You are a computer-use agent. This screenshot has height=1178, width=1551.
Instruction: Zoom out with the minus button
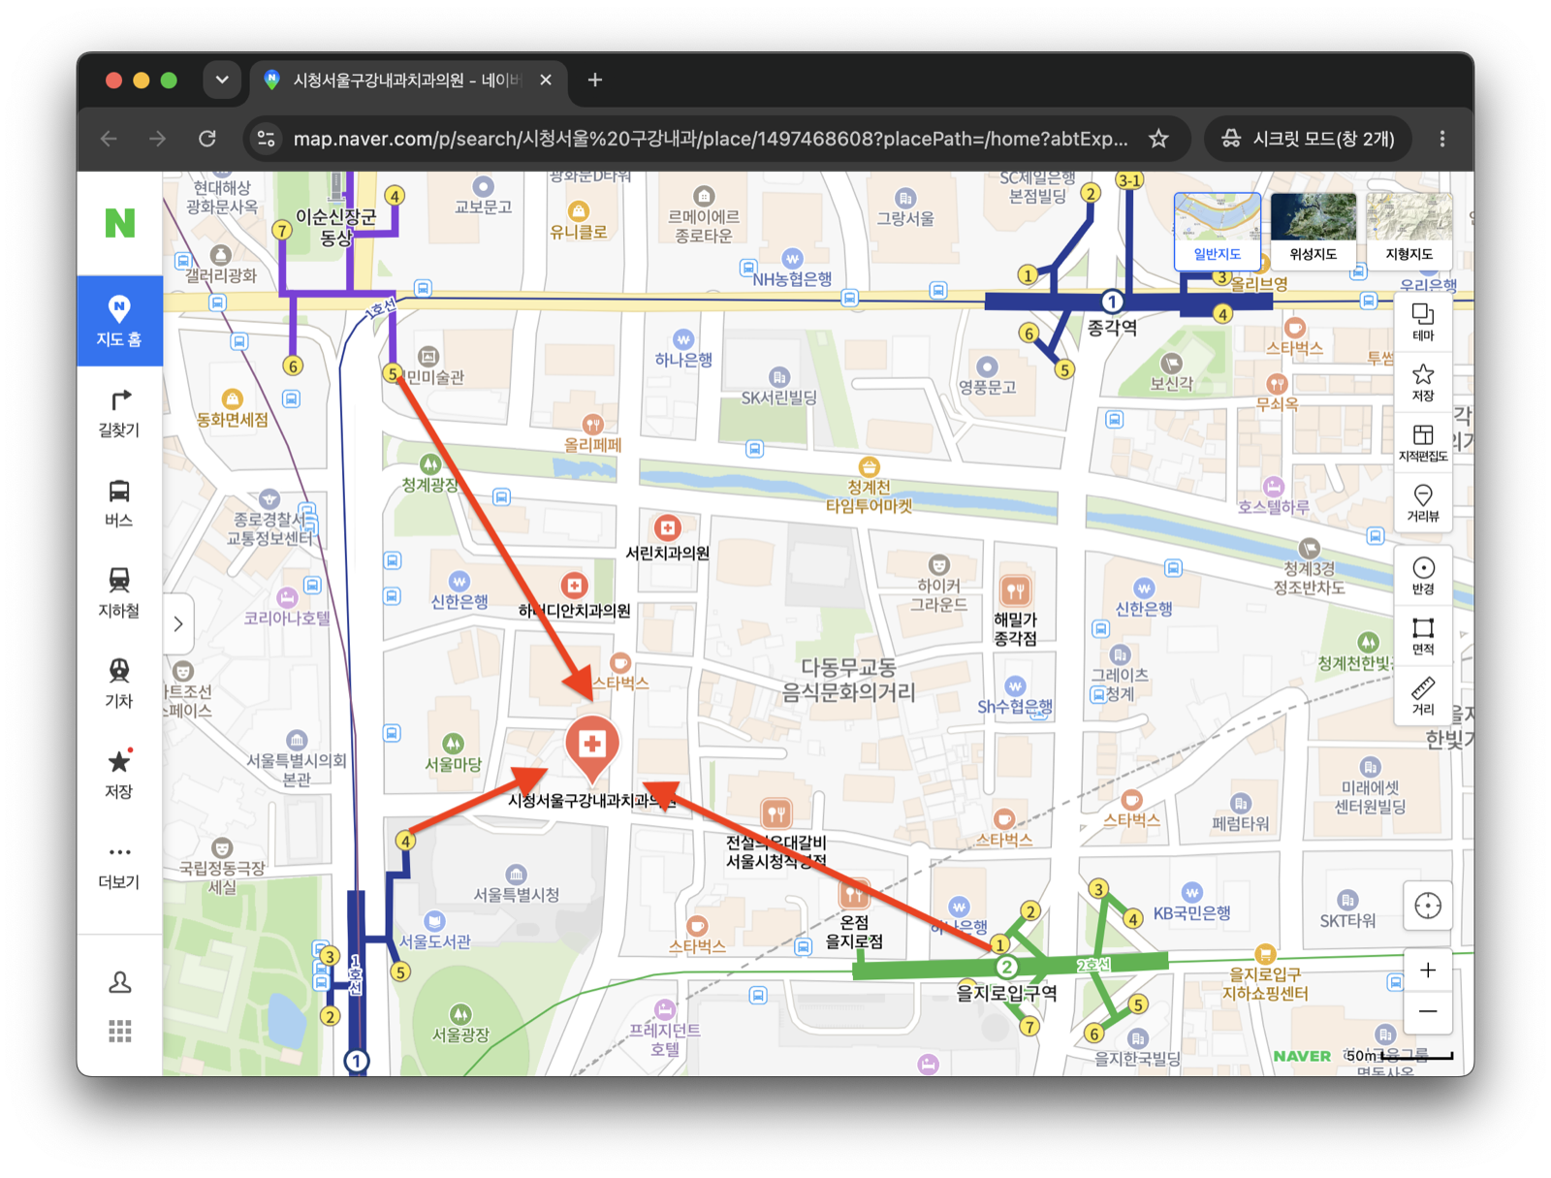coord(1428,1012)
